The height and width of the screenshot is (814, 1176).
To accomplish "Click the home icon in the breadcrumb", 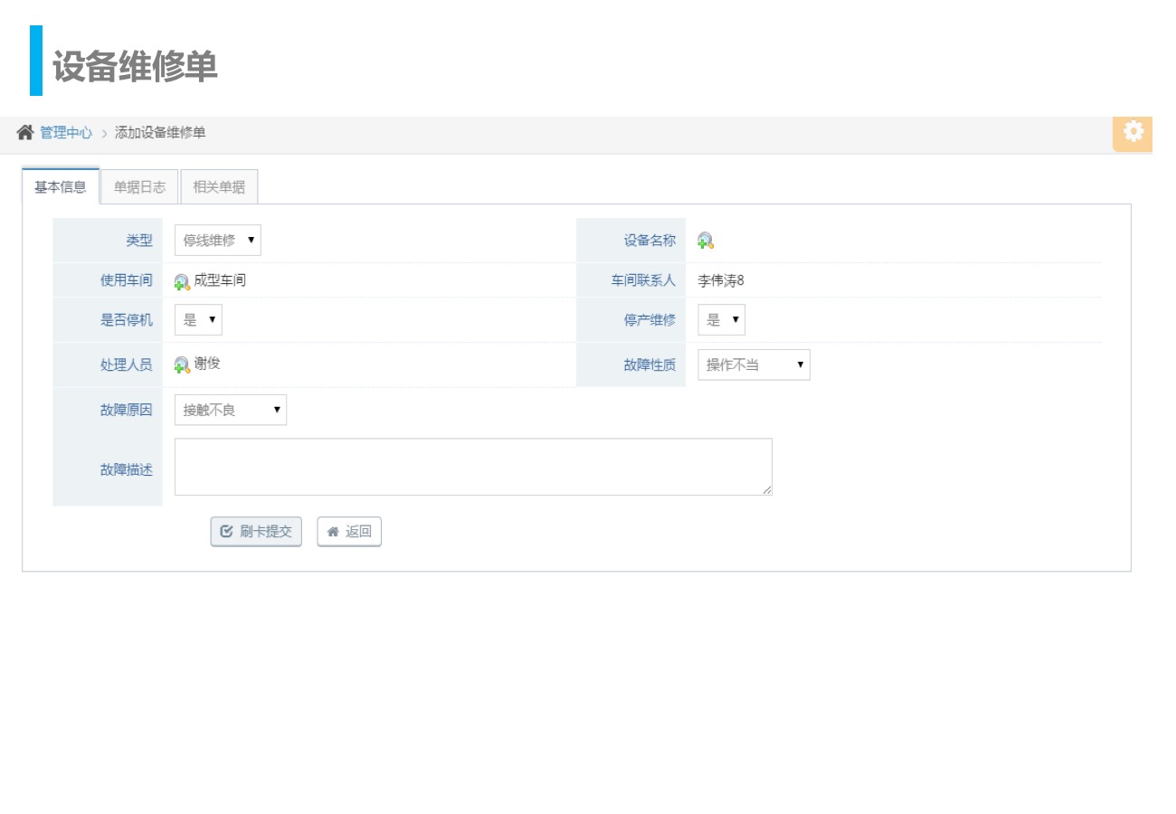I will coord(25,133).
